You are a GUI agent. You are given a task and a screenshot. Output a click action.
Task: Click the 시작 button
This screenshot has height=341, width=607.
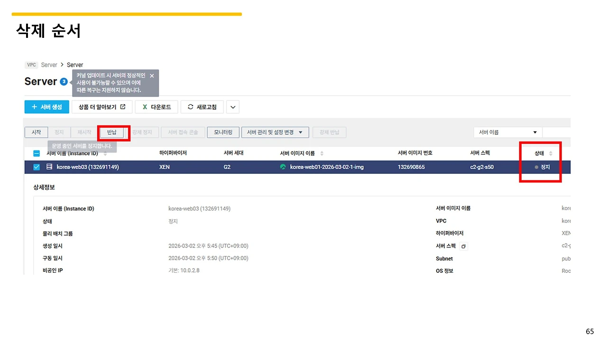click(x=36, y=132)
